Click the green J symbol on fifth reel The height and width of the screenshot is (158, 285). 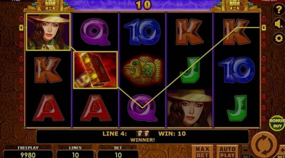click(x=237, y=108)
